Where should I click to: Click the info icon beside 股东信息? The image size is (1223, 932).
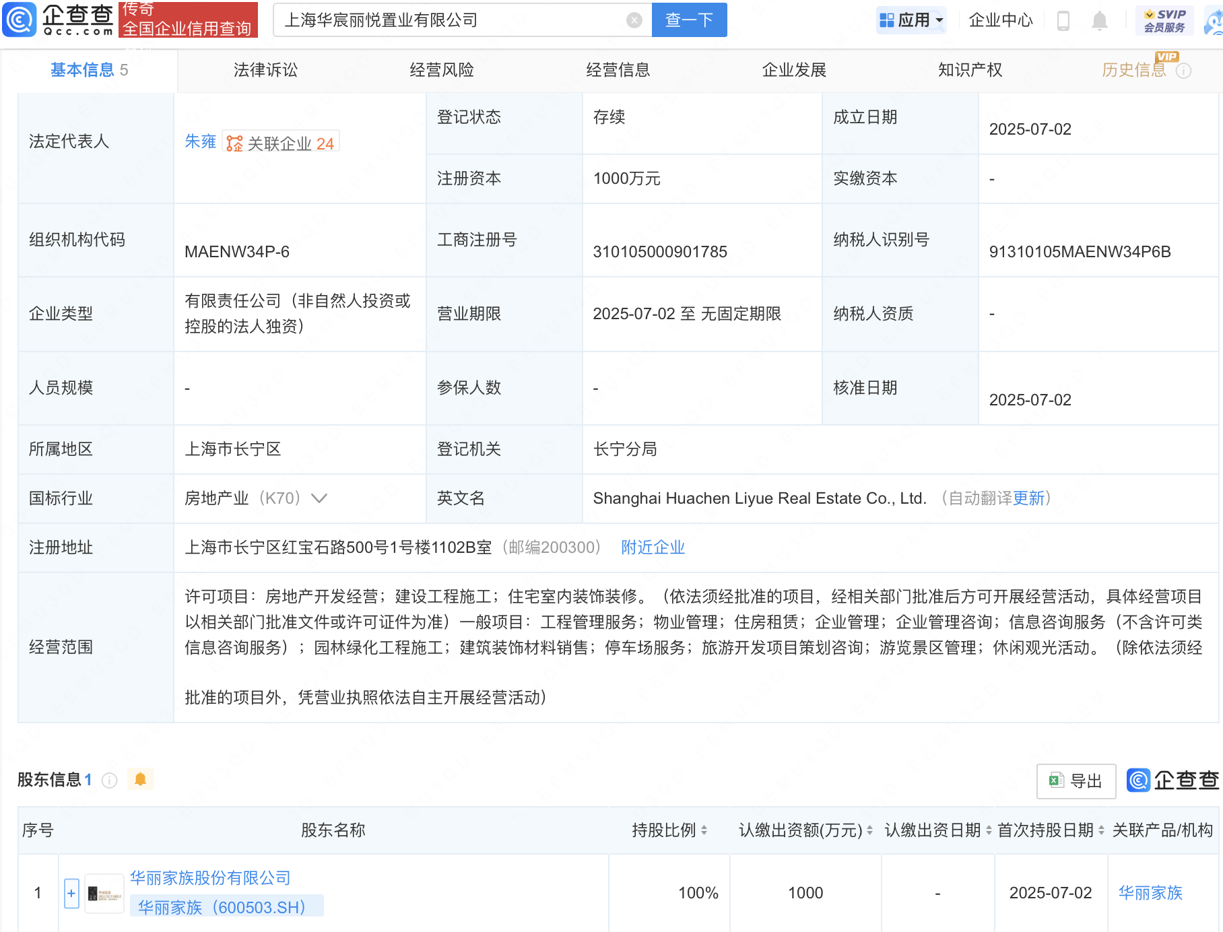point(109,780)
